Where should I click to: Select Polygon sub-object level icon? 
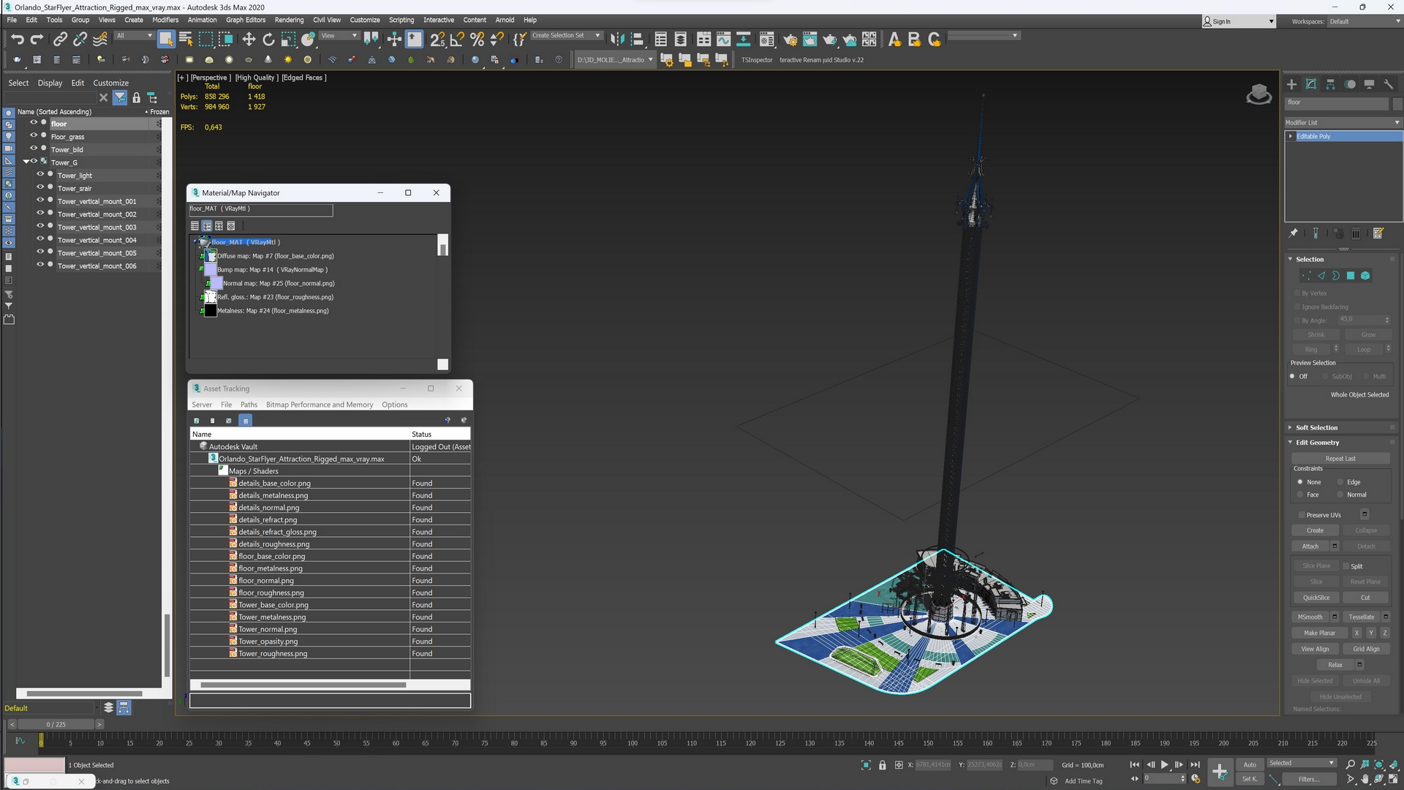click(1351, 276)
